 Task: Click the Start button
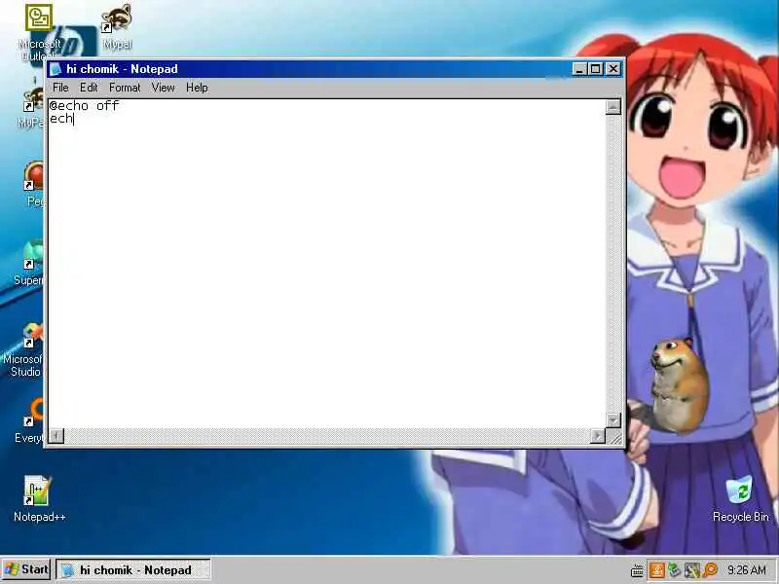[26, 569]
